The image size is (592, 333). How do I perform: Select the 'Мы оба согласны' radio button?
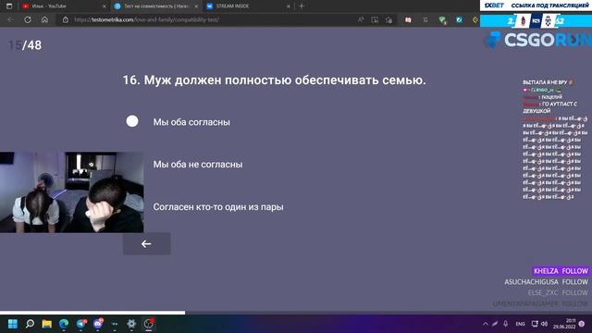pyautogui.click(x=132, y=121)
